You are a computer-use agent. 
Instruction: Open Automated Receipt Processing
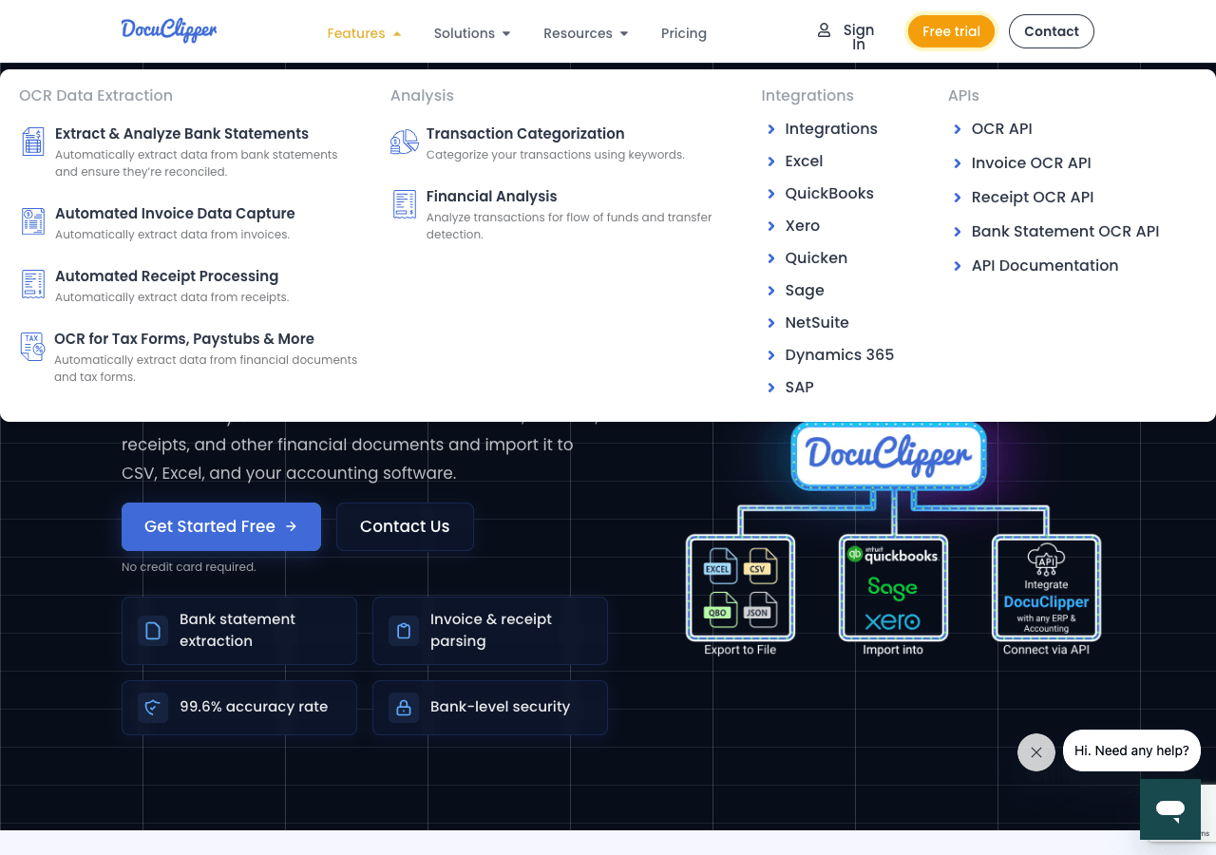166,276
